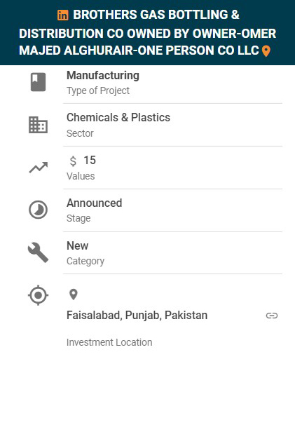Open the LinkedIn icon in header
This screenshot has height=432, width=295.
point(63,15)
